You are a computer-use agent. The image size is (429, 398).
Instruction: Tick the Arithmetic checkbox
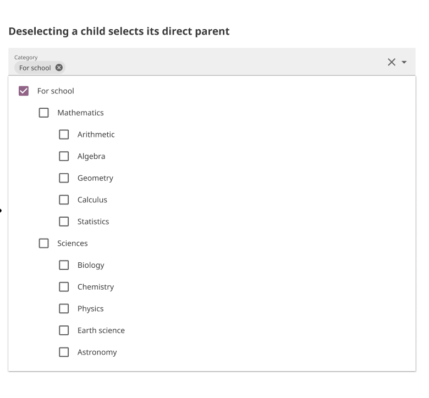pyautogui.click(x=64, y=135)
